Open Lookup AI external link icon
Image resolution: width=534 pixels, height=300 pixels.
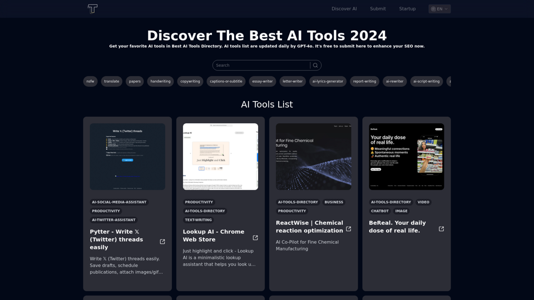pyautogui.click(x=255, y=238)
